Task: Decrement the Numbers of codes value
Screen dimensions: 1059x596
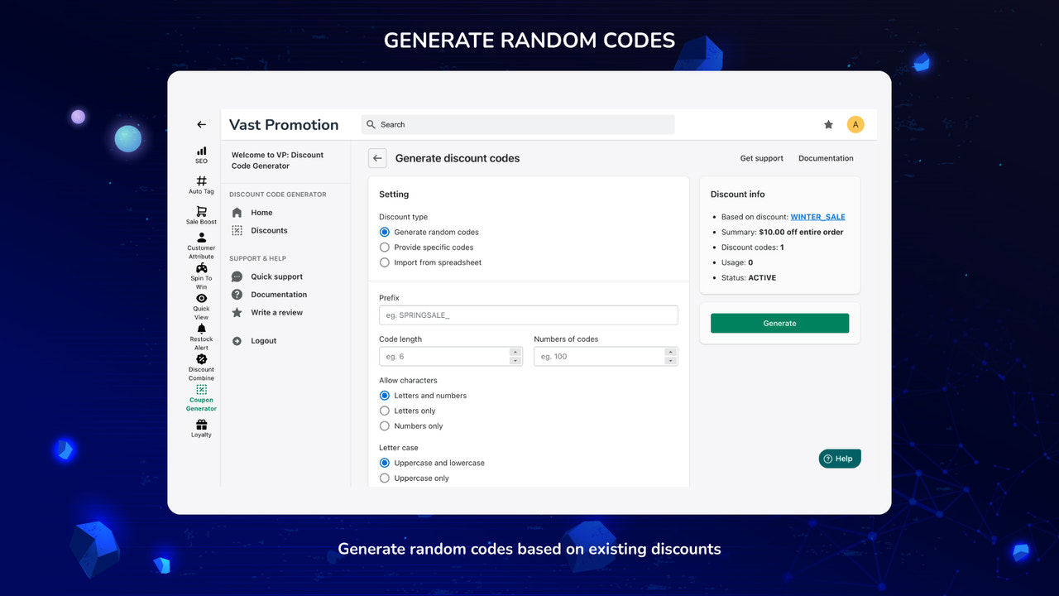Action: coord(670,359)
